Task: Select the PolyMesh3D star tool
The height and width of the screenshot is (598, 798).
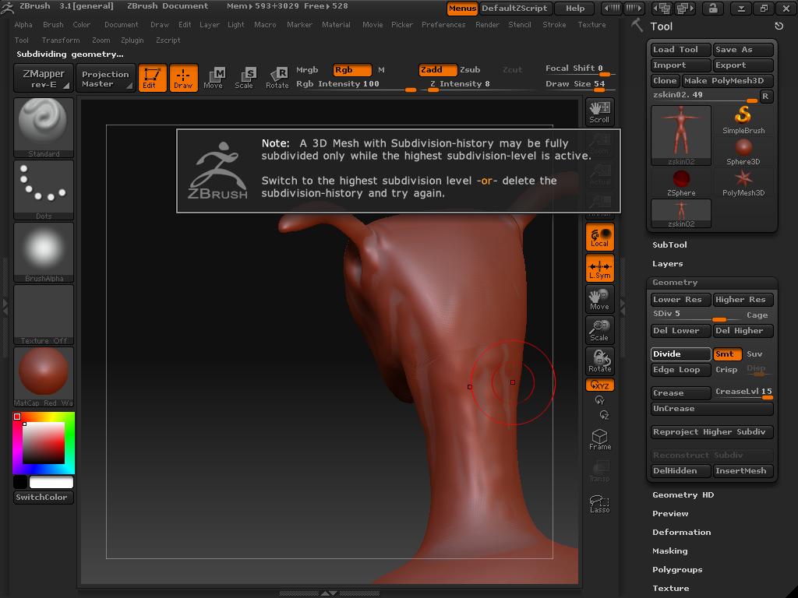Action: click(743, 183)
